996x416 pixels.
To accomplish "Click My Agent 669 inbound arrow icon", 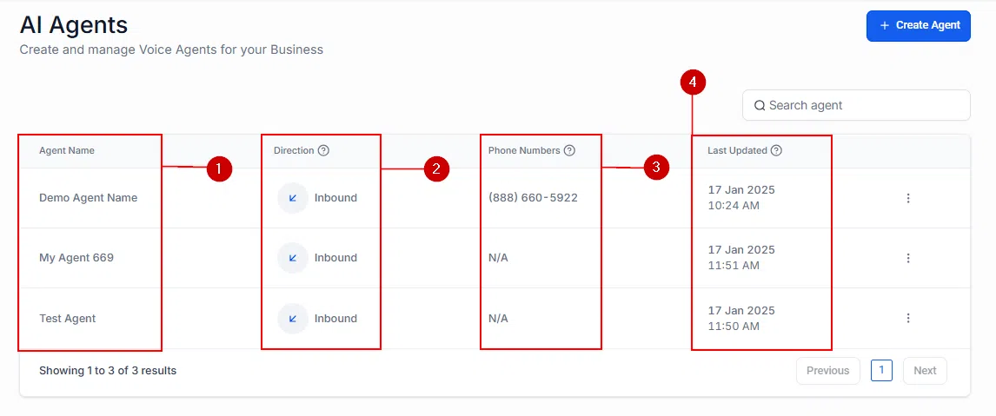I will pos(293,258).
